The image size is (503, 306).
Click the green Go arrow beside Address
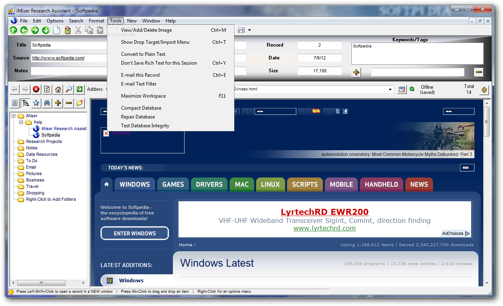click(80, 89)
